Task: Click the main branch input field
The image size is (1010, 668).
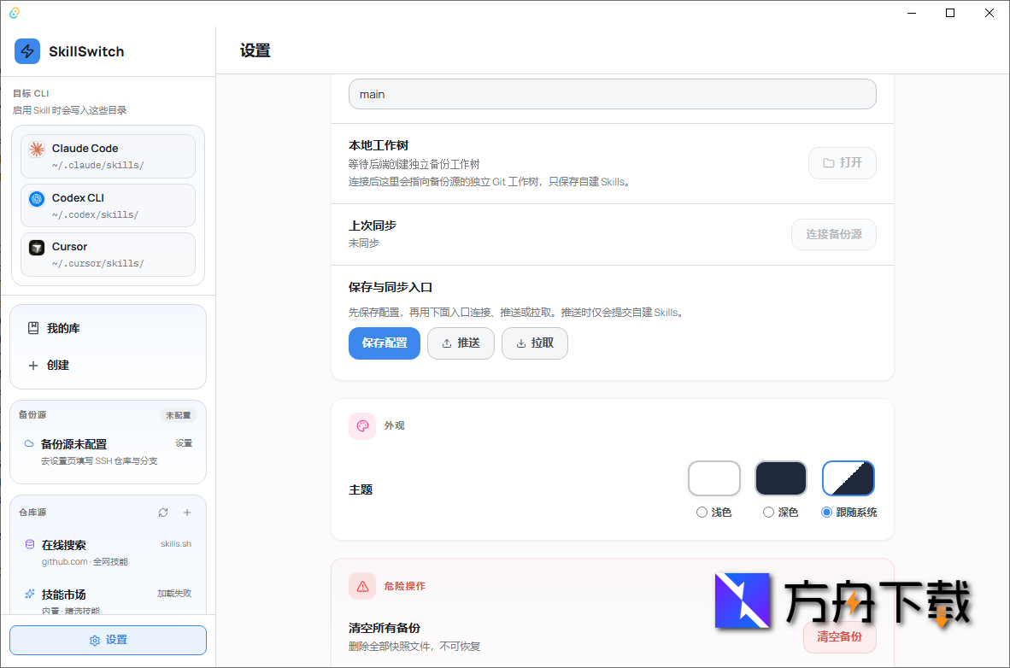Action: (x=612, y=94)
